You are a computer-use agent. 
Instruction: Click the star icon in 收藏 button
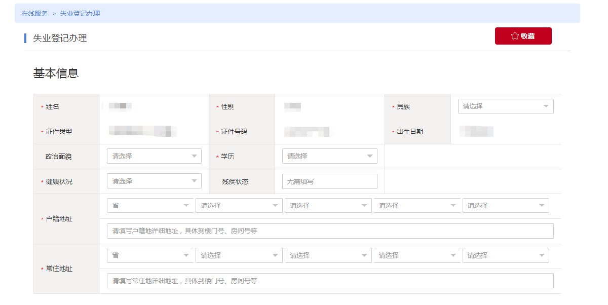click(x=515, y=36)
